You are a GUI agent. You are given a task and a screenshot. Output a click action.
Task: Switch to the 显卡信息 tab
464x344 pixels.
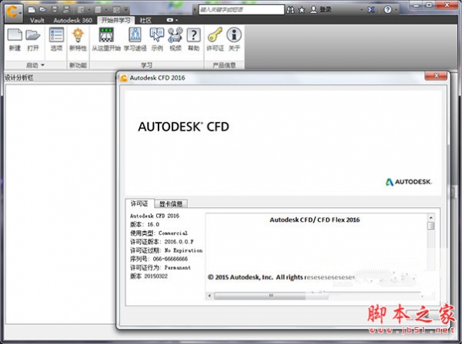(x=171, y=204)
